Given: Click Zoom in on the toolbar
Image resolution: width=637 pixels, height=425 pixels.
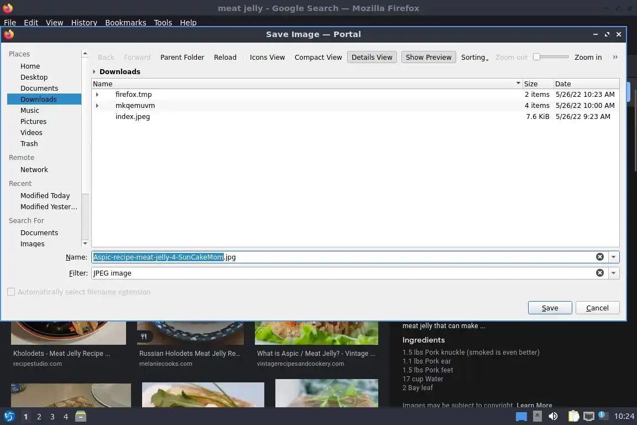Looking at the screenshot, I should coord(588,58).
